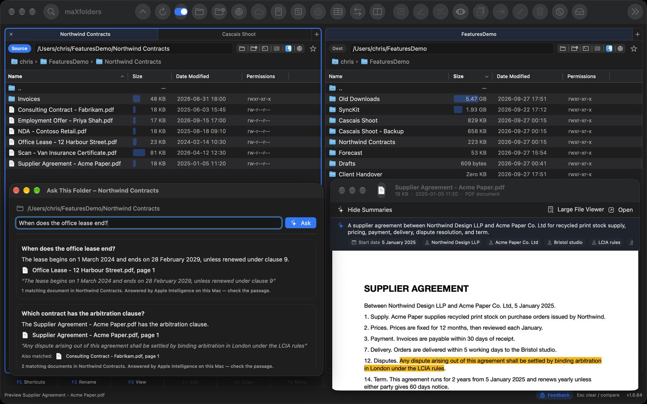Toggle the split-pane layout icon in the toolbar
647x404 pixels.
pyautogui.click(x=378, y=12)
